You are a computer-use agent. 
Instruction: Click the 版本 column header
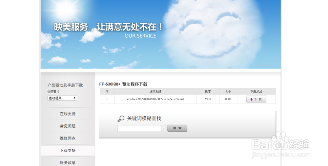[x=208, y=91]
